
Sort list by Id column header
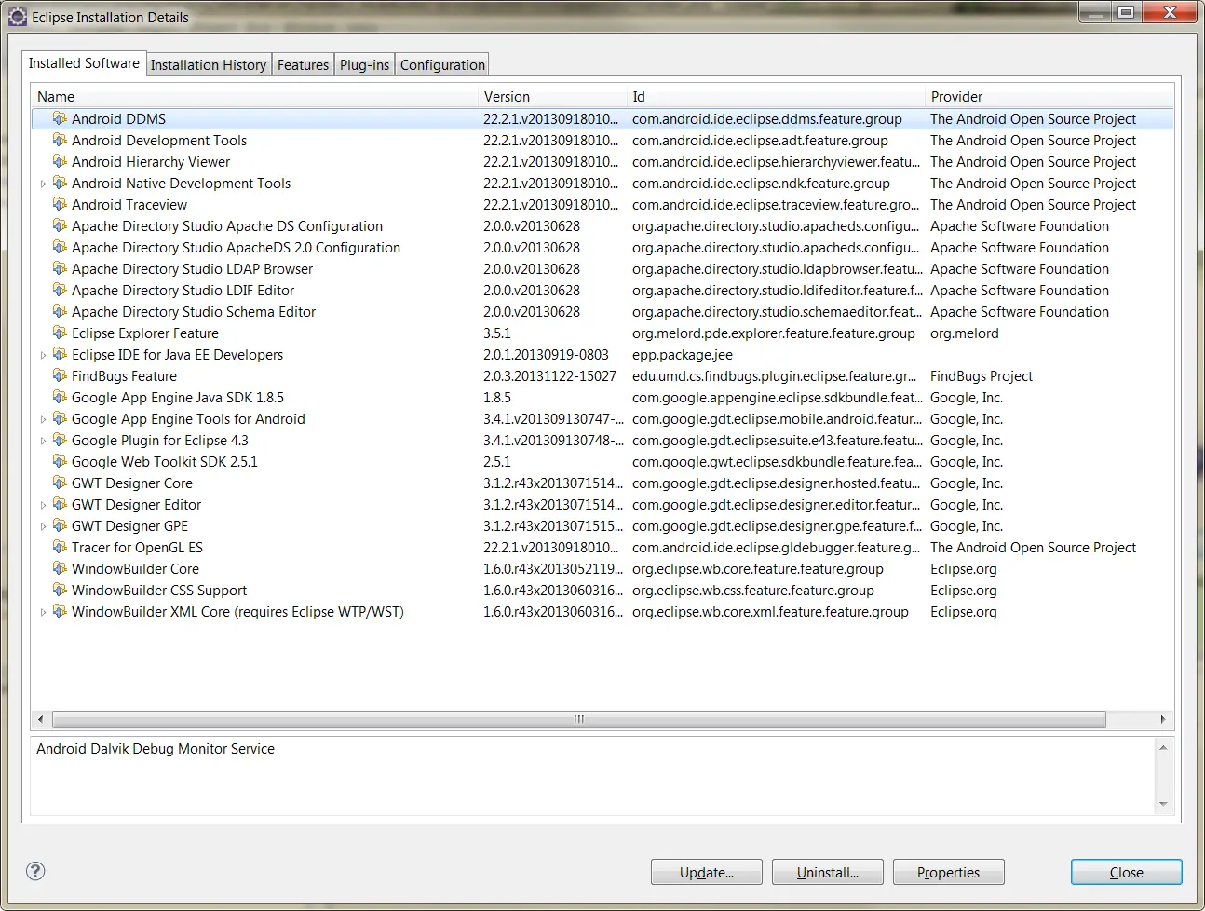(777, 96)
